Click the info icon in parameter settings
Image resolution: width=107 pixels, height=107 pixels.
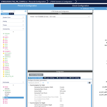pos(90,83)
